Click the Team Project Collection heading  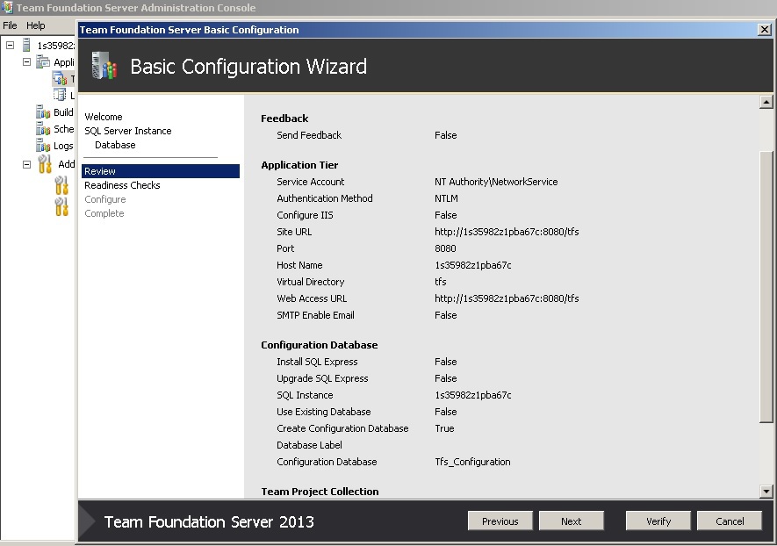(x=320, y=492)
